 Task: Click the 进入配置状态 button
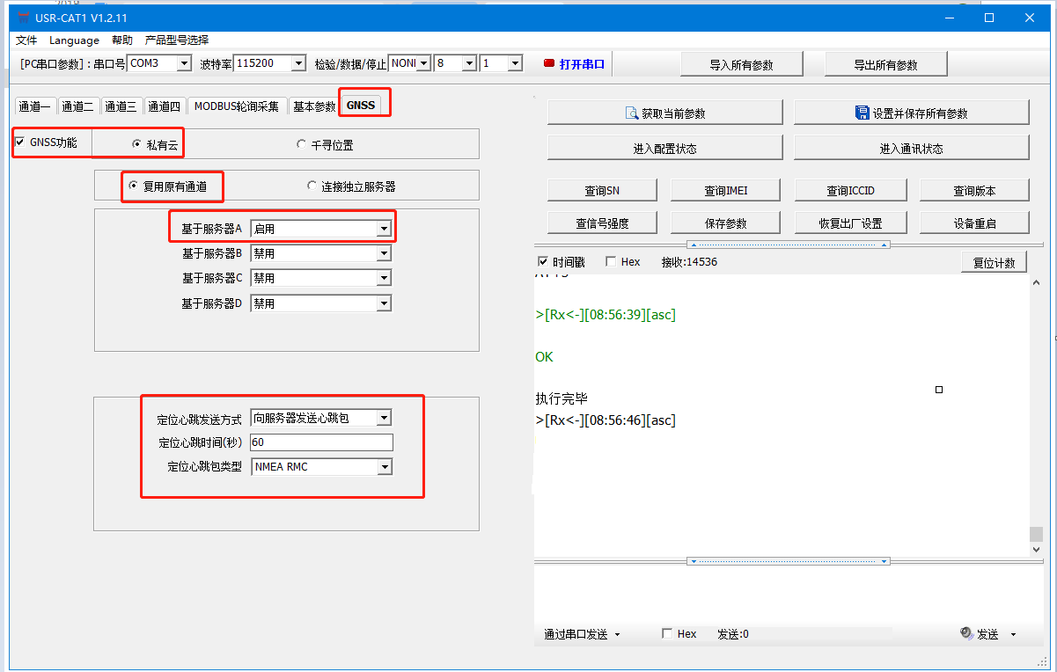(665, 149)
